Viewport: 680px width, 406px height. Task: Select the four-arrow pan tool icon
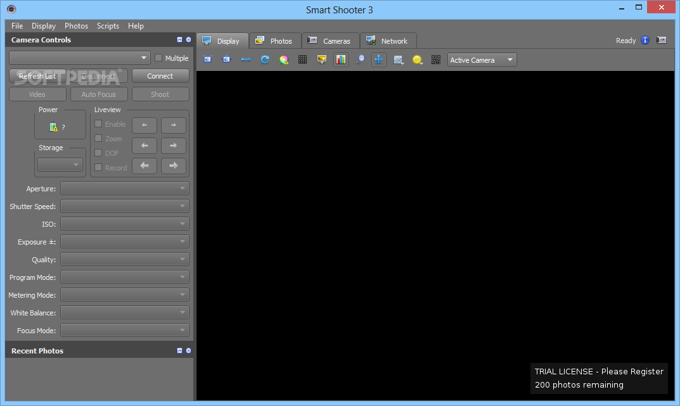pos(379,60)
